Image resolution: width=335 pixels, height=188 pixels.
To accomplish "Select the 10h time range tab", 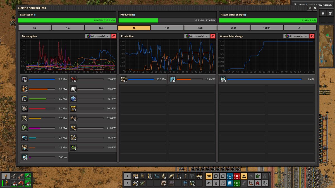I will click(x=167, y=28).
